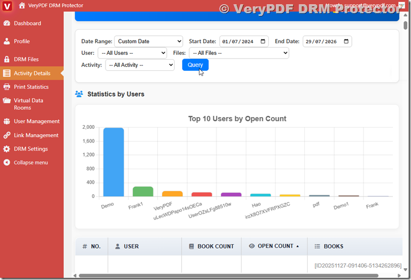
Task: Click the Start Date input field
Action: 244,42
